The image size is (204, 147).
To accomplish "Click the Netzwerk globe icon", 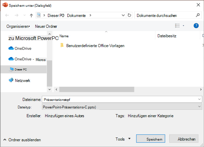I will coord(11,80).
